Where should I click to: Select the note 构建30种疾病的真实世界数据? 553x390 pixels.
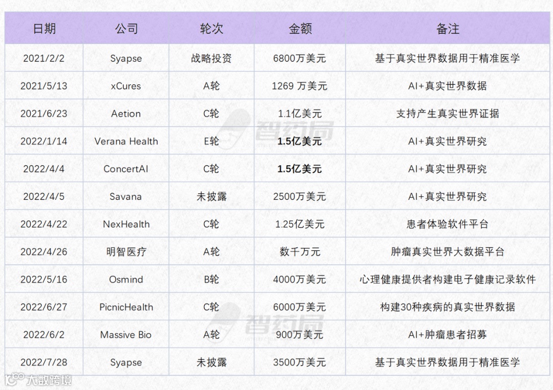(x=448, y=307)
